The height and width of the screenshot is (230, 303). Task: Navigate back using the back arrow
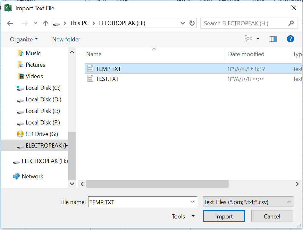(10, 23)
